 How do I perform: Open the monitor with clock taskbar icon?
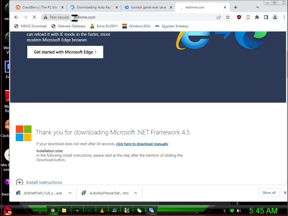coord(152,210)
